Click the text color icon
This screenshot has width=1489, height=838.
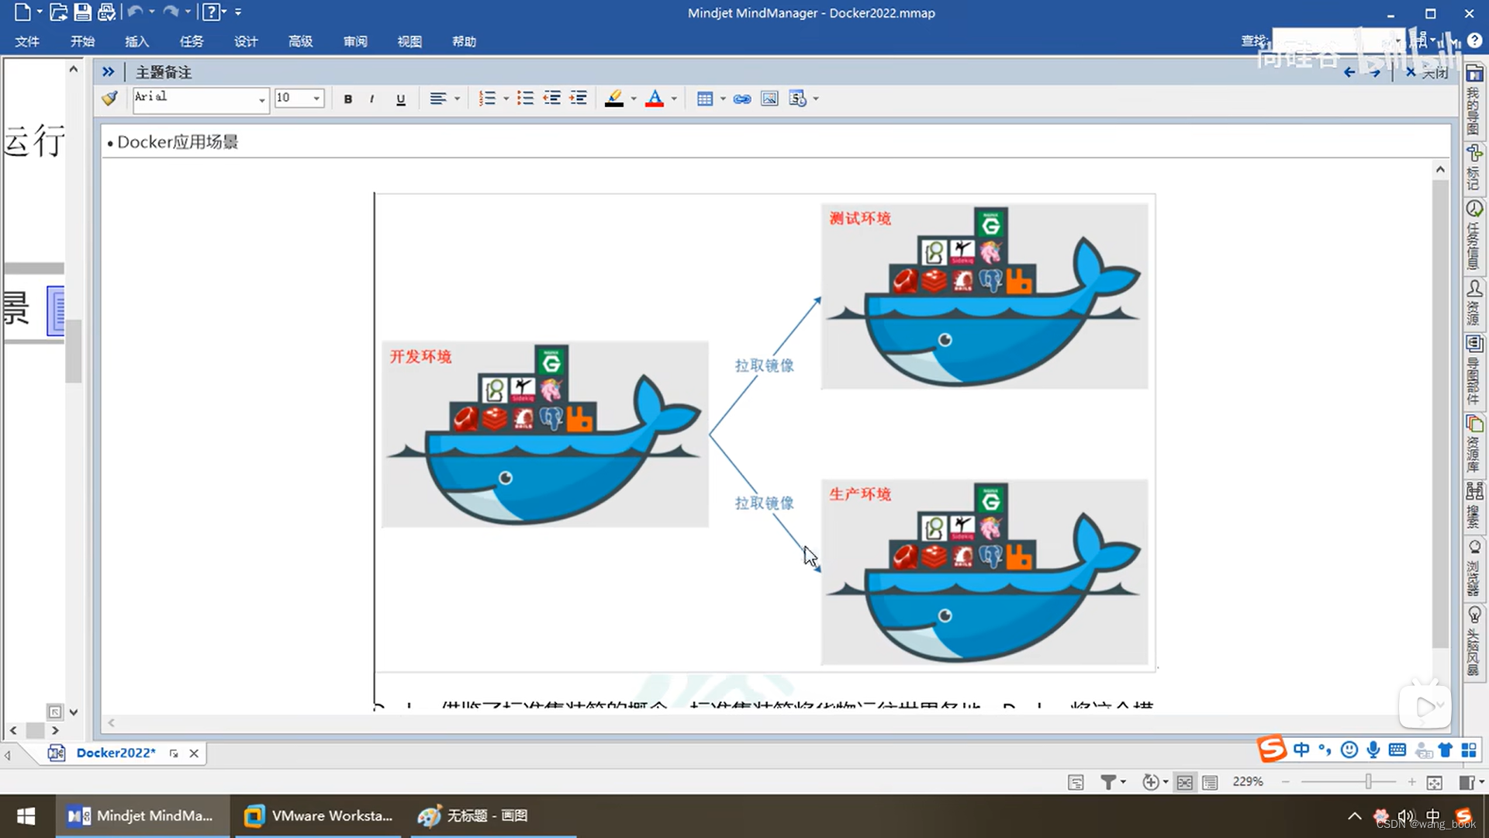655,99
